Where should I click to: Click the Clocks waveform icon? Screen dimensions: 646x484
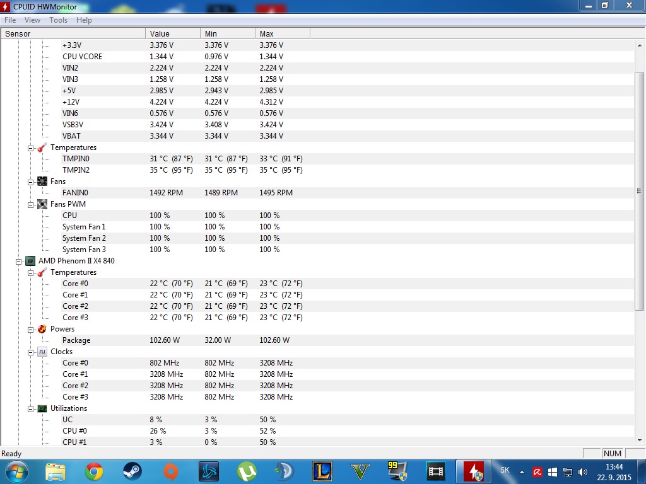pyautogui.click(x=42, y=352)
